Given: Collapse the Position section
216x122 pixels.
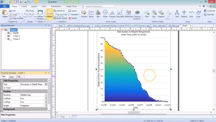Looking at the screenshot, I should (x=2, y=91).
